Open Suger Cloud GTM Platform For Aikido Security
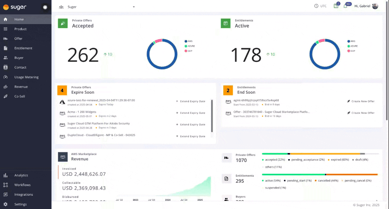Screen dimensions: 389x209 point(98,124)
